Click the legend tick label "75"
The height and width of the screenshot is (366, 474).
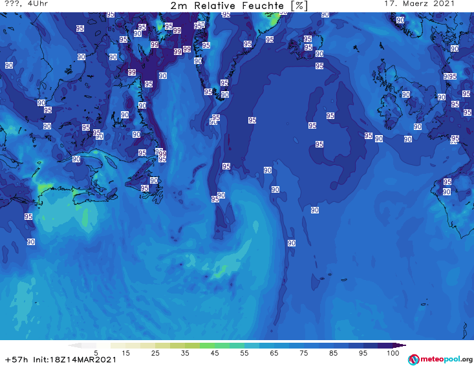click(303, 353)
